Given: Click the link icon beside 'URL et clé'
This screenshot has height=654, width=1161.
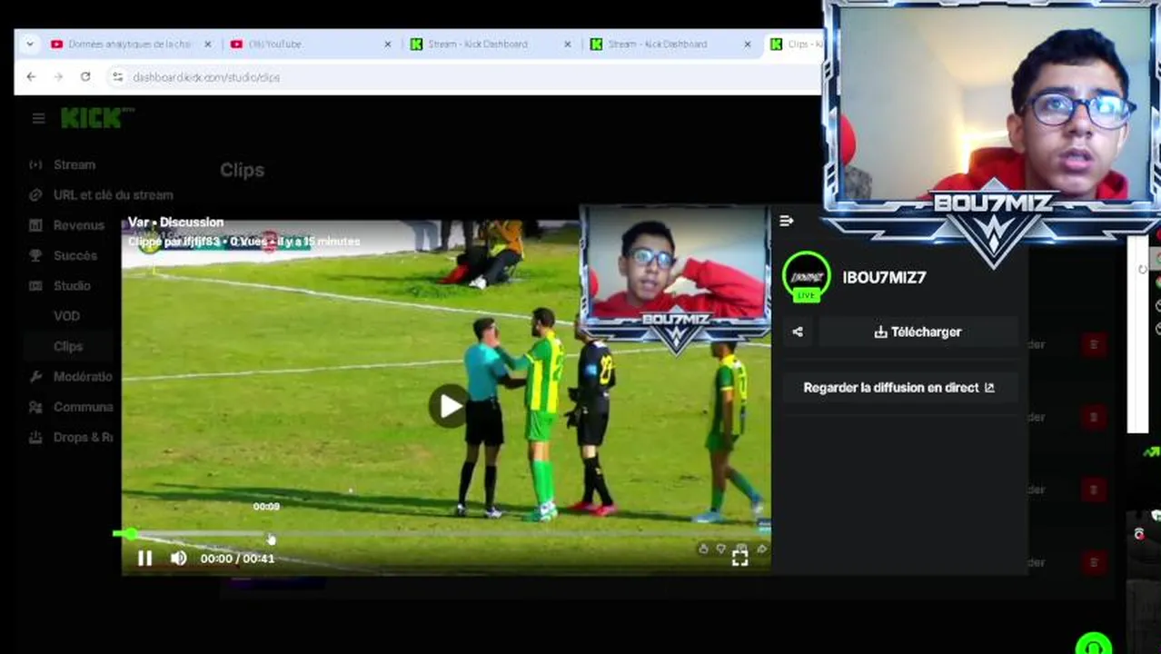Looking at the screenshot, I should click(35, 194).
